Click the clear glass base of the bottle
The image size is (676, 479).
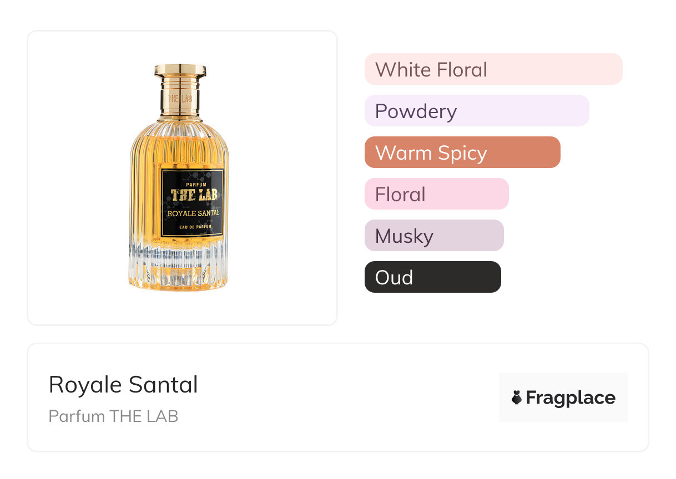179,269
